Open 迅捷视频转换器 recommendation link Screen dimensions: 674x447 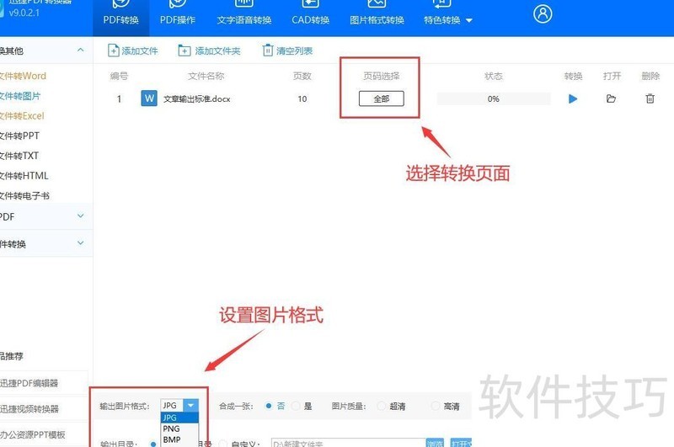point(29,409)
